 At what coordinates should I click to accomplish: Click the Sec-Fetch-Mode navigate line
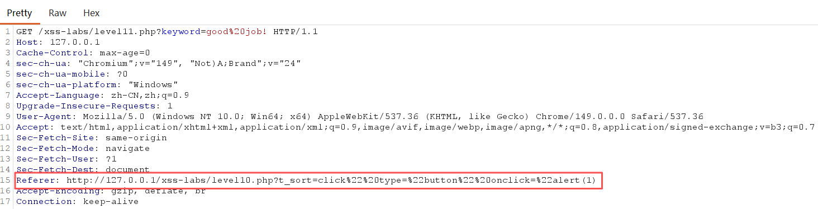(x=83, y=148)
